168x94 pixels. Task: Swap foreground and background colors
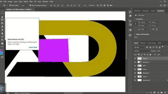tap(2, 50)
